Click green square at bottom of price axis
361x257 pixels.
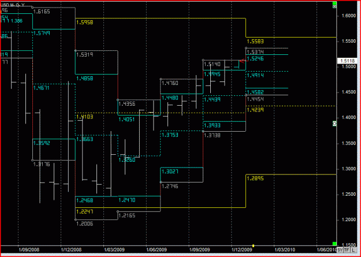tap(334, 244)
